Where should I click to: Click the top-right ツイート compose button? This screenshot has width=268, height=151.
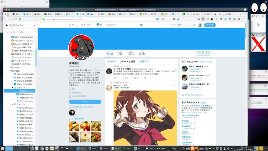point(210,25)
